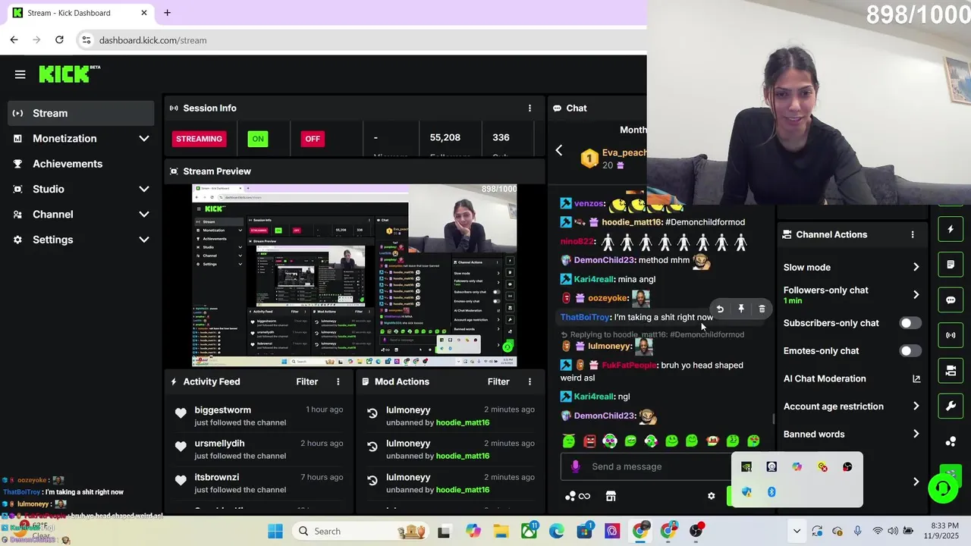Go back with the leaderboard left arrow
This screenshot has width=971, height=546.
pyautogui.click(x=559, y=151)
